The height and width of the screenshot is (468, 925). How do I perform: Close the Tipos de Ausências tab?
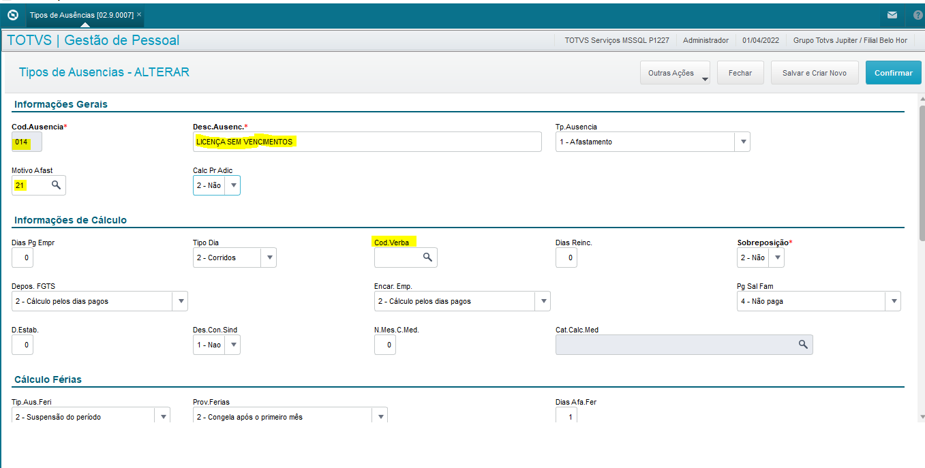click(x=139, y=14)
